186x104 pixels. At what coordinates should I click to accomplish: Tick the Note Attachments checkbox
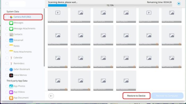pyautogui.click(x=7, y=52)
